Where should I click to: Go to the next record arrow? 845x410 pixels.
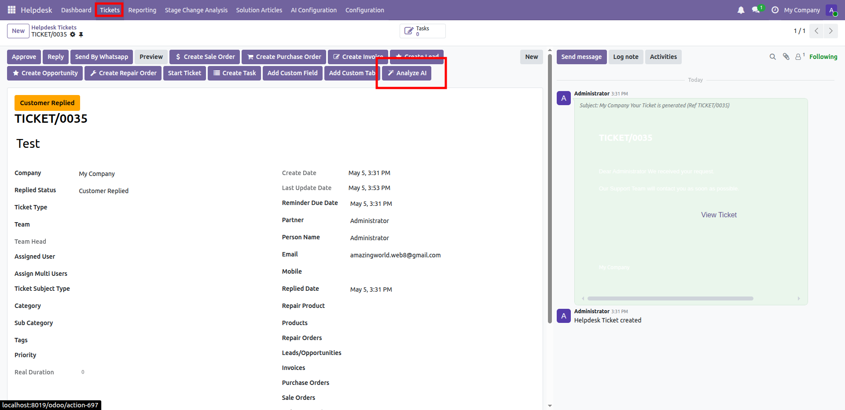830,31
